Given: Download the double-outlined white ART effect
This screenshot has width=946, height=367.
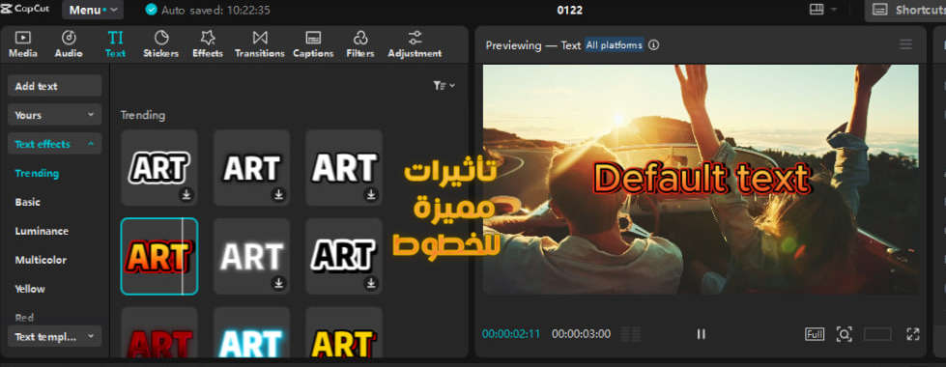Looking at the screenshot, I should (x=186, y=195).
